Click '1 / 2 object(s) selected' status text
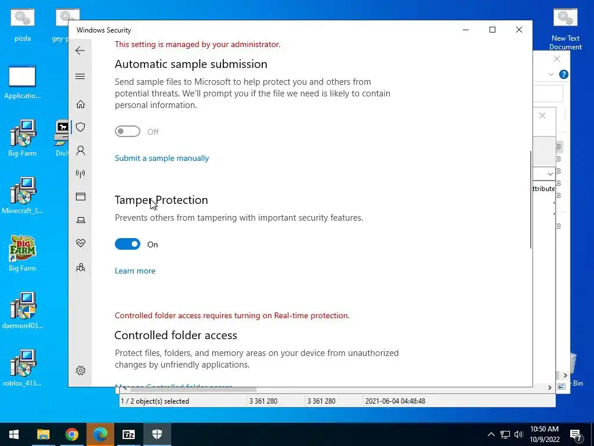This screenshot has width=594, height=446. 154,401
